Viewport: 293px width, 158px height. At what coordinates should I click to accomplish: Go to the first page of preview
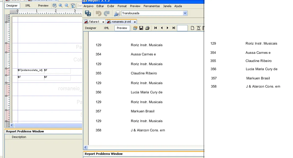coord(156,28)
